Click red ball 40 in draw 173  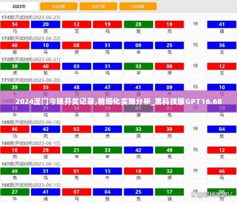15,45
